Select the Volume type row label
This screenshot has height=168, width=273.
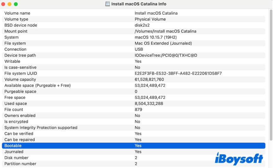point(16,19)
